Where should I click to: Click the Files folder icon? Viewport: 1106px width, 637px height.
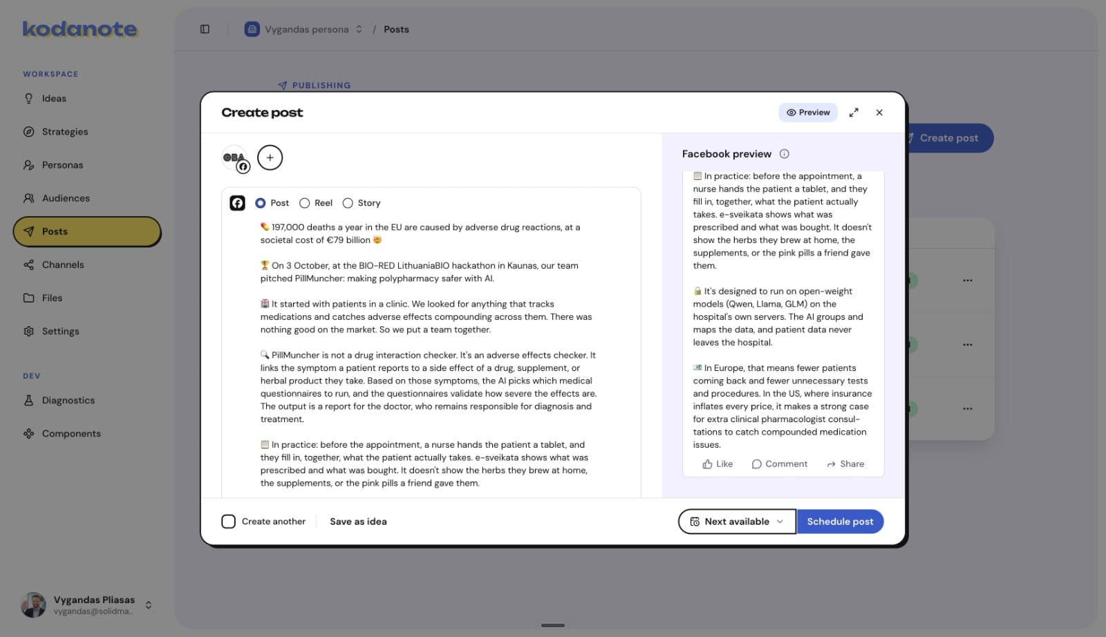point(28,298)
